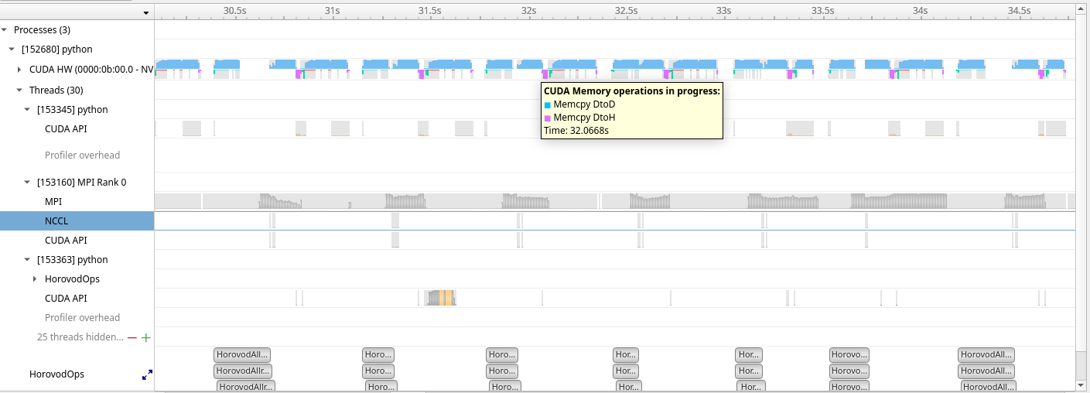This screenshot has width=1090, height=393.
Task: Collapse thread [153345] python
Action: coord(28,110)
